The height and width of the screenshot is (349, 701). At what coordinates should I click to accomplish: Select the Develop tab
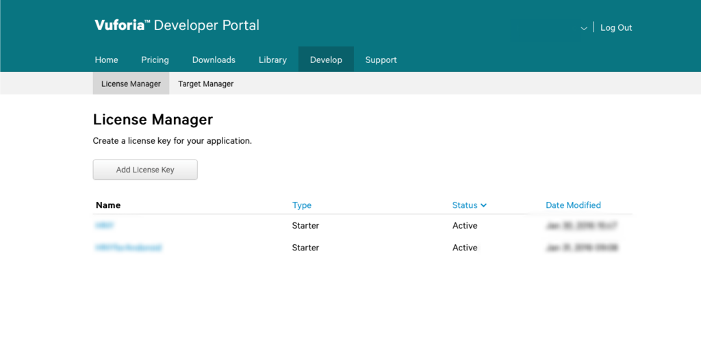click(x=326, y=60)
